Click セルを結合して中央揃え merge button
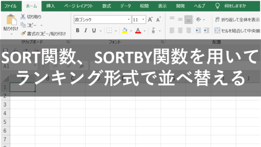Viewport: 261px width, 147px height. point(237,31)
